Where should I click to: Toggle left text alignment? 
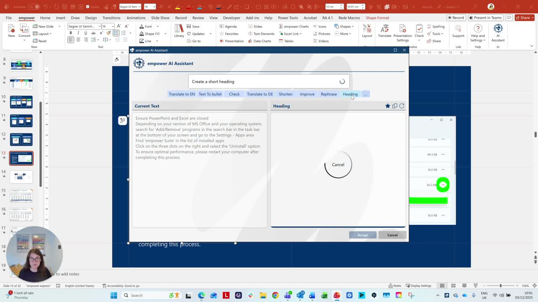tap(71, 40)
